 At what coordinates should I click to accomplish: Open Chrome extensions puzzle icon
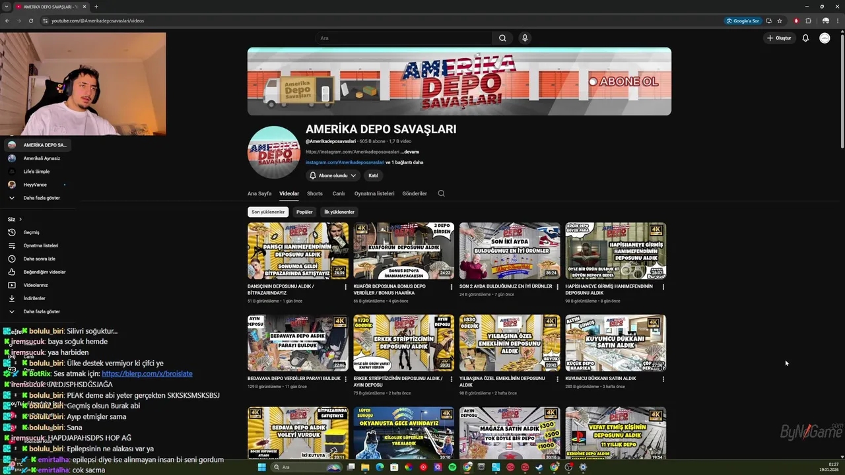coord(808,20)
